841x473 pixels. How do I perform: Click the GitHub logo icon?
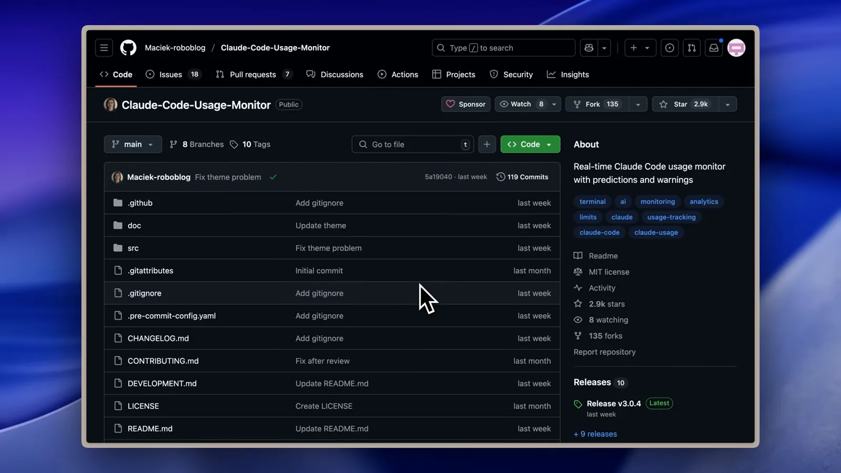128,48
